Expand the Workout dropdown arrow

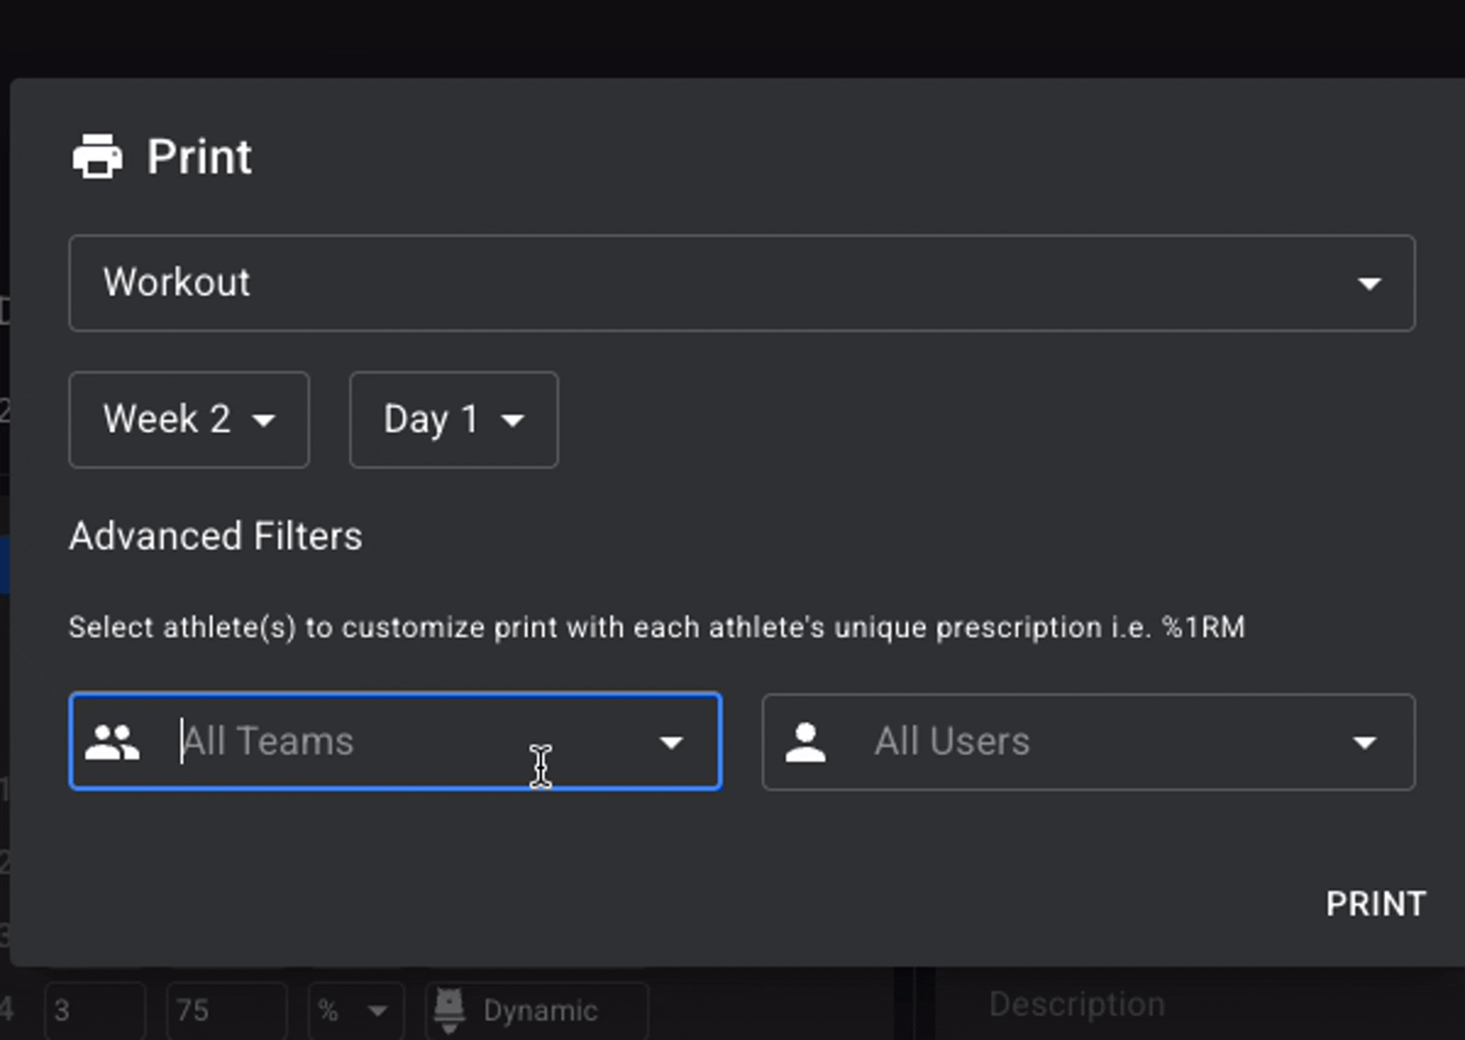[1369, 283]
